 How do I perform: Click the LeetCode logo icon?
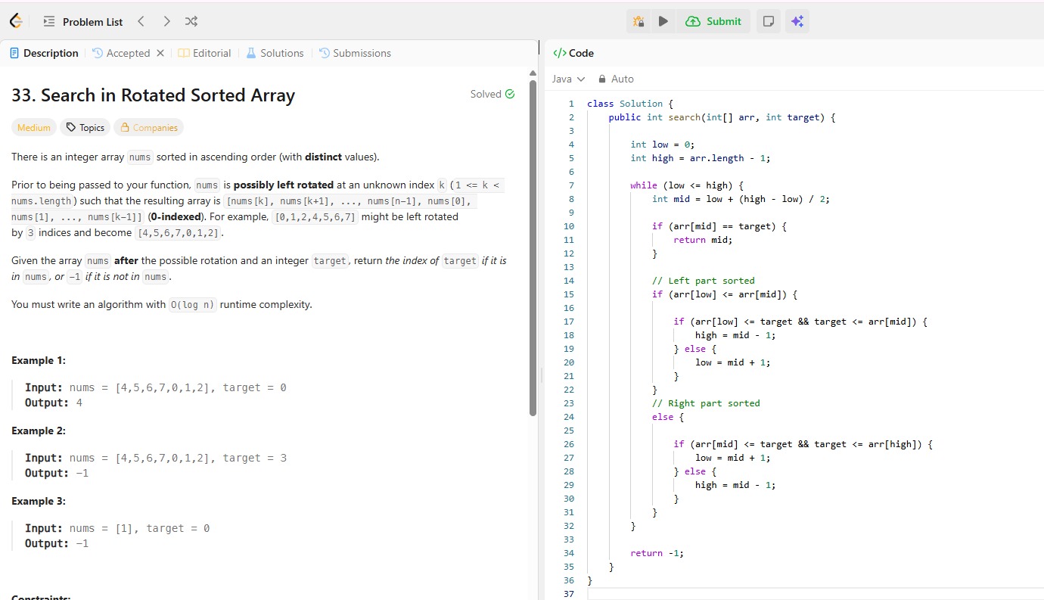[16, 21]
